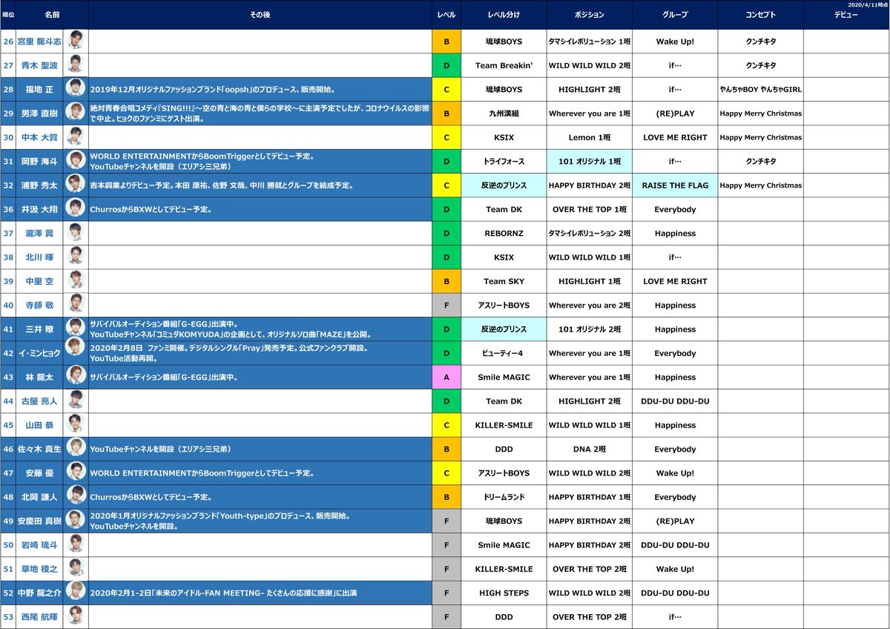The width and height of the screenshot is (890, 629).
Task: Select the LOVE ME RIGHT cell for 中本 大賀
Action: pos(675,137)
